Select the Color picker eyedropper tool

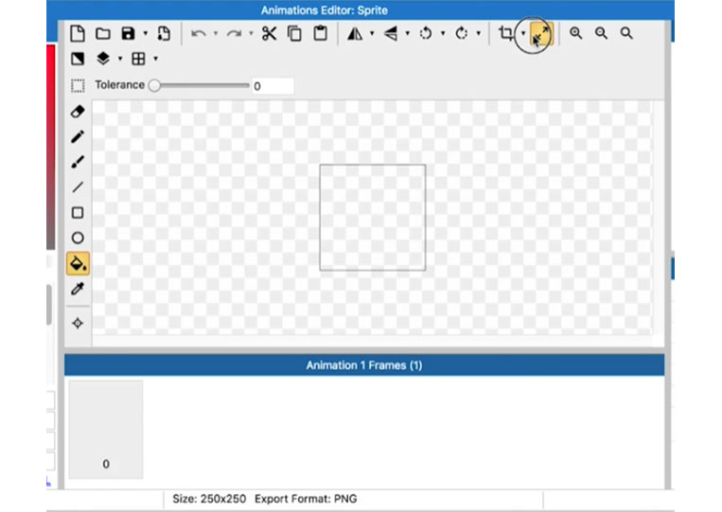[78, 290]
